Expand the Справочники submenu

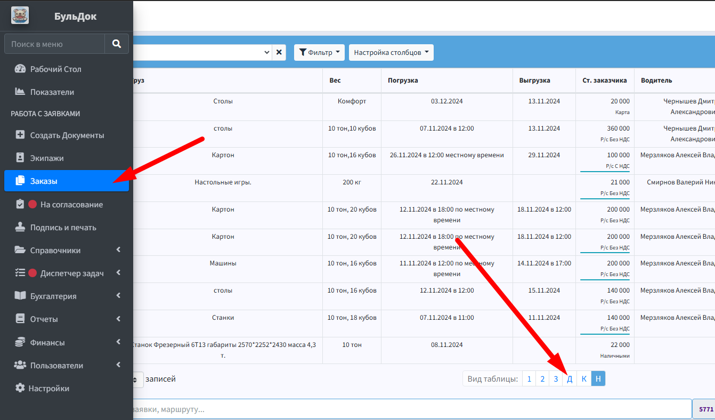point(67,251)
